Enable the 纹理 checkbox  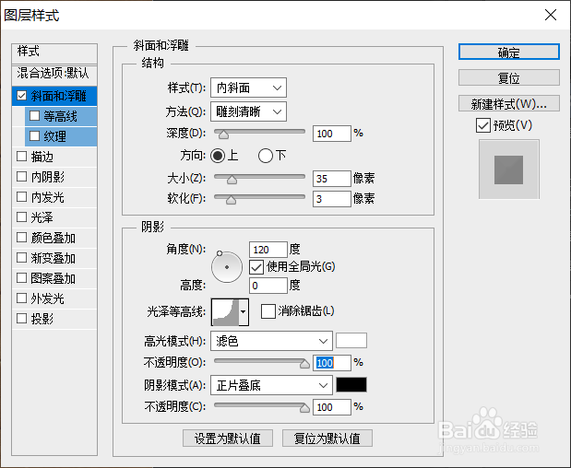(35, 136)
